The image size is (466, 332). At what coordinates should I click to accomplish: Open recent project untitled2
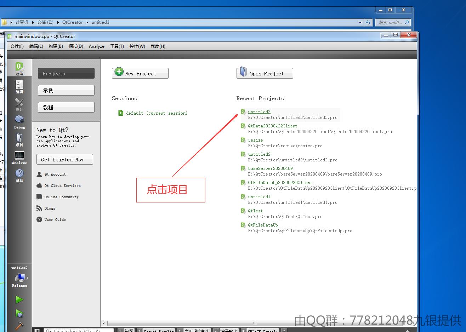coord(259,154)
